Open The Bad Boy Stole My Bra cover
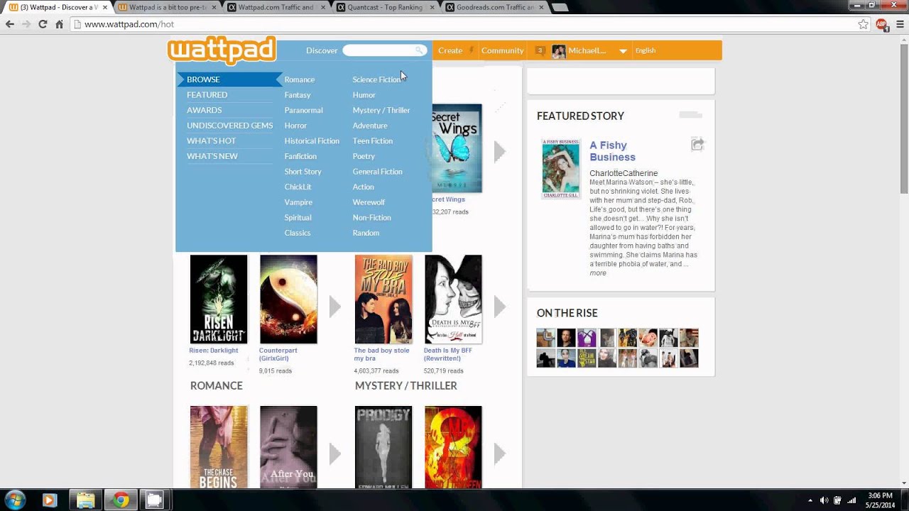The image size is (909, 511). tap(383, 300)
